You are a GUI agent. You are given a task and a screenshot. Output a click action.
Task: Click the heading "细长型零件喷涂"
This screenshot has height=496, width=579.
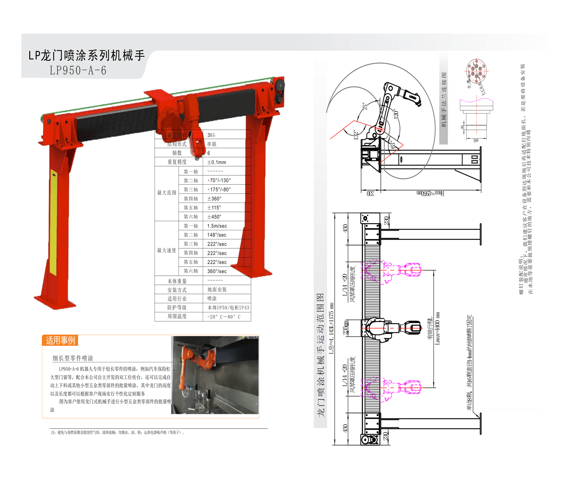pos(73,358)
